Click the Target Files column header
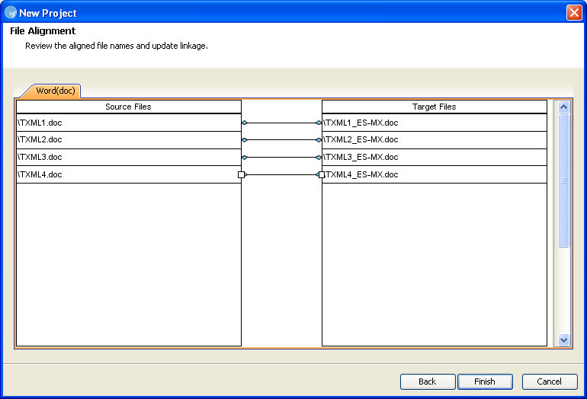Screen dimensions: 587x399 435,107
